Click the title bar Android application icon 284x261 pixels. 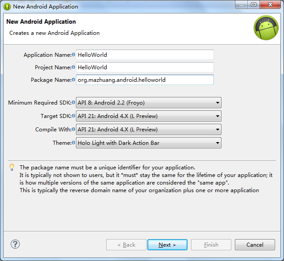coord(7,7)
